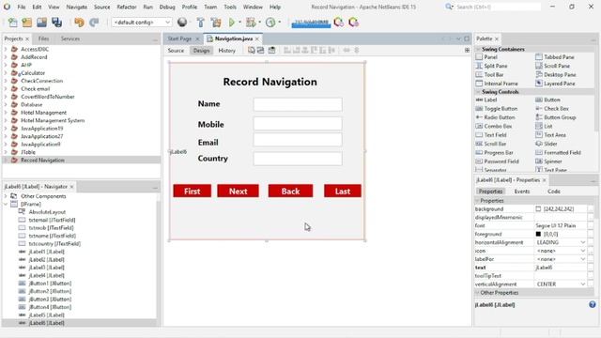Collapse the Swing Controls palette section
This screenshot has width=601, height=338.
(478, 92)
